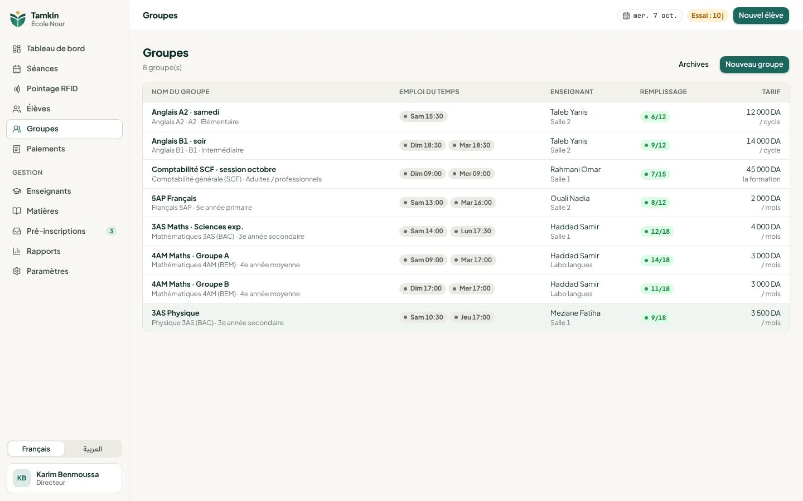This screenshot has height=501, width=803.
Task: Click the Nouvel élève button
Action: pos(761,16)
